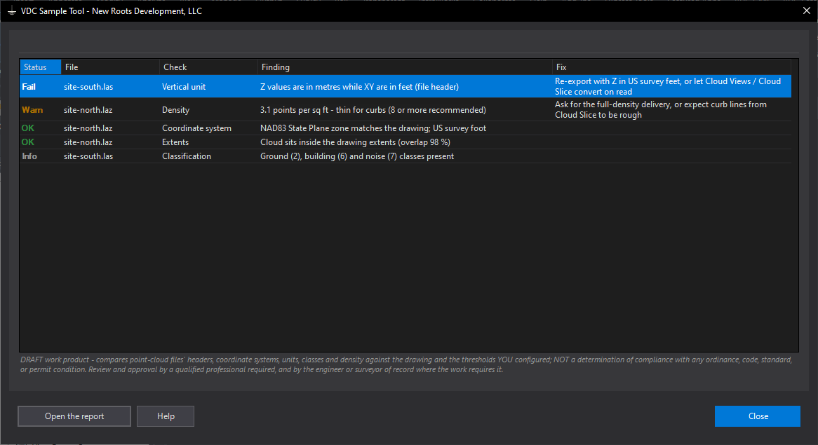Click the Finding column header
Viewport: 818px width, 445px height.
coord(405,67)
